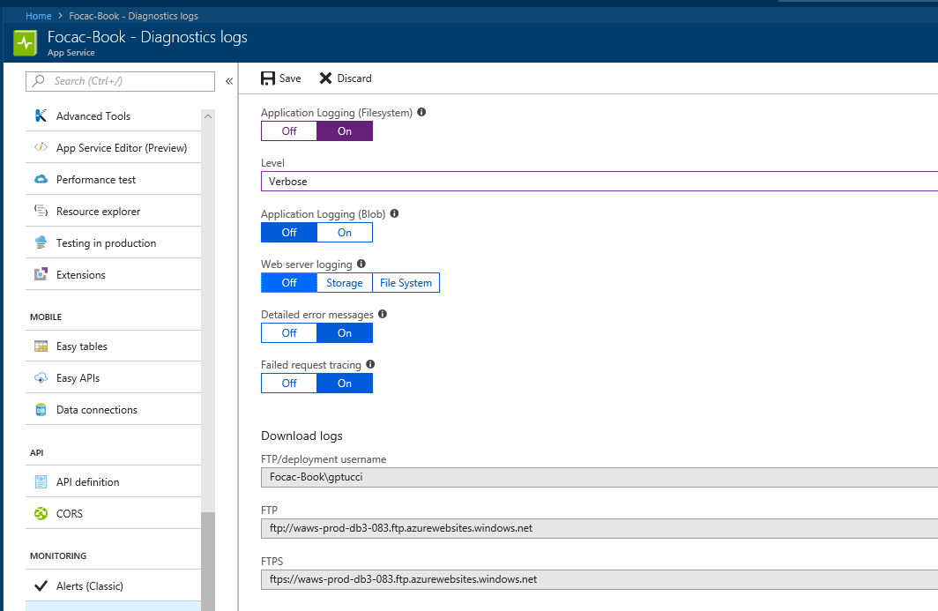Open CORS menu item
Screen dimensions: 938x611
(113, 513)
